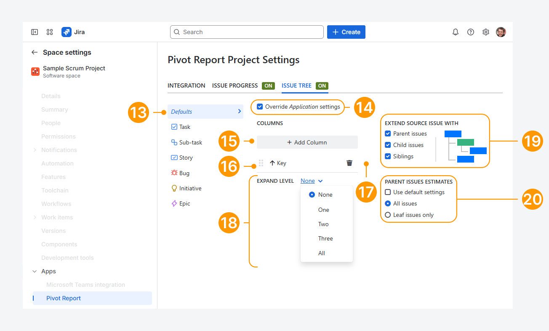This screenshot has height=331, width=549.
Task: Open Microsoft Teams integration settings
Action: [x=85, y=285]
